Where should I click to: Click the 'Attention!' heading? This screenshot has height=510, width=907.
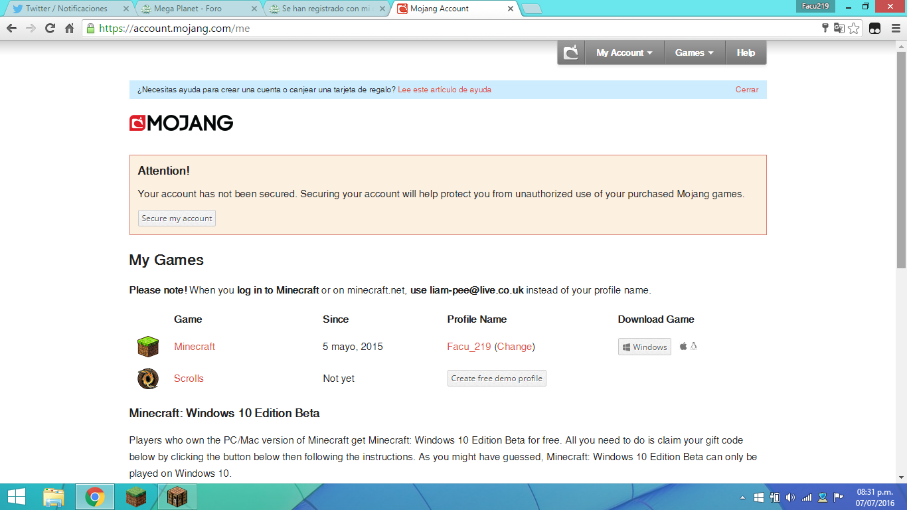click(x=164, y=171)
